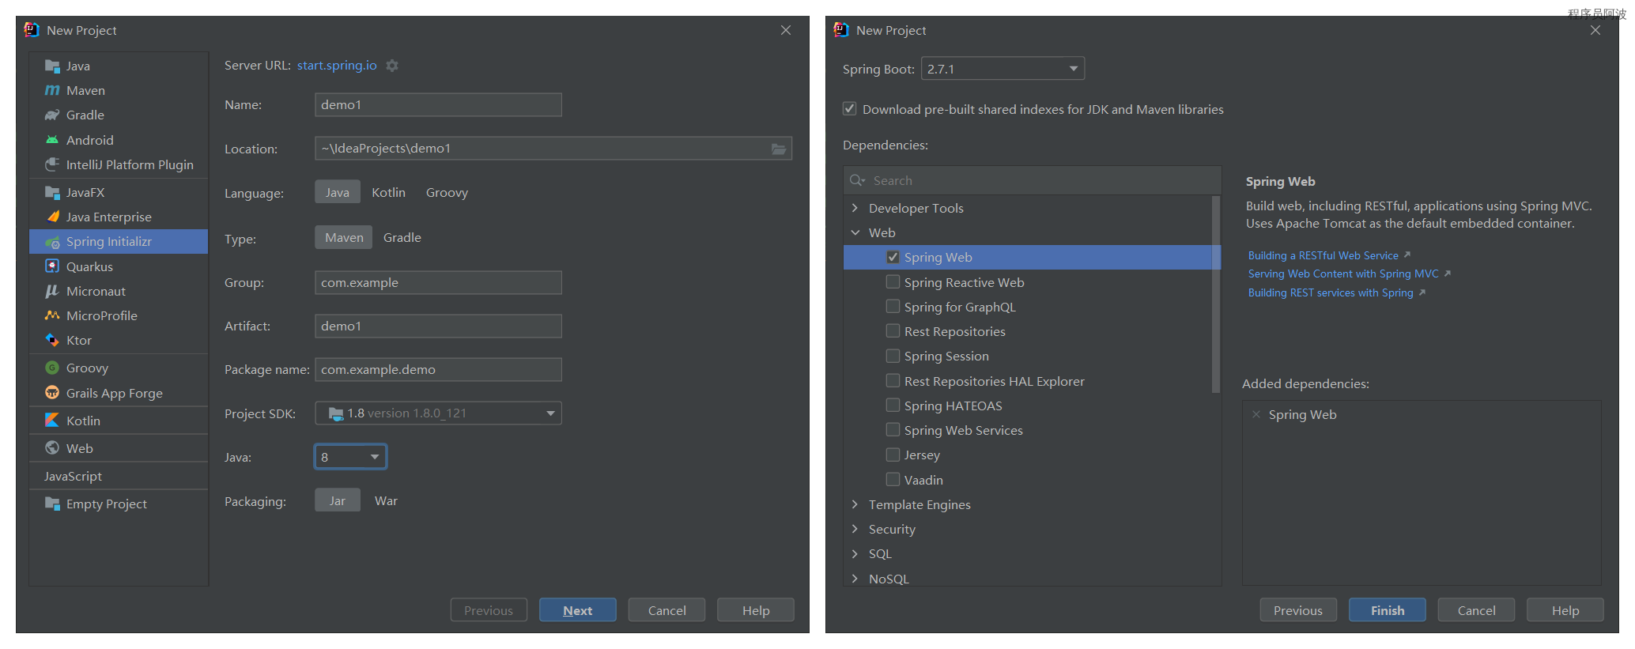Uncheck the Spring Web dependency checkbox
Viewport: 1635px width, 649px height.
point(893,257)
